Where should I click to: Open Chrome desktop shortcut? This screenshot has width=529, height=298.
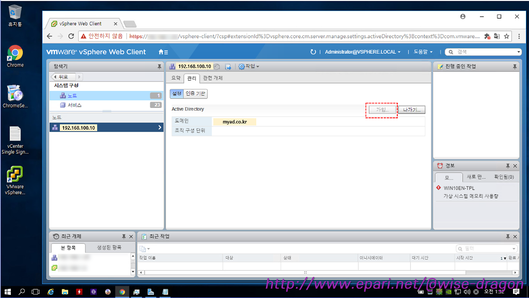coord(15,56)
